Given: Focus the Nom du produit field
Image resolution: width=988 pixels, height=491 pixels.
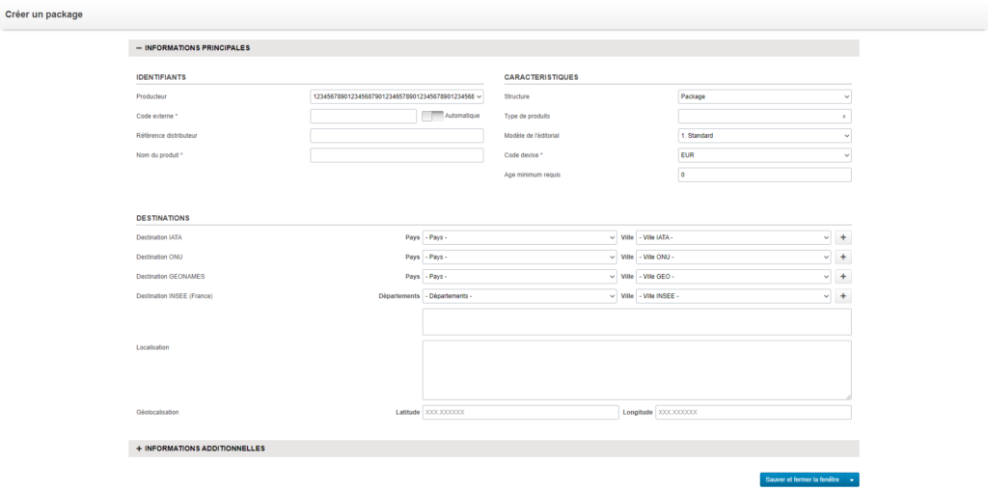Looking at the screenshot, I should (397, 155).
